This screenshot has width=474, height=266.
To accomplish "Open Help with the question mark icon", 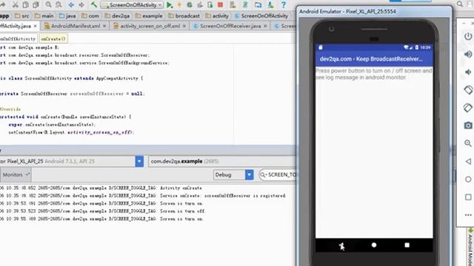I will coord(284,4).
